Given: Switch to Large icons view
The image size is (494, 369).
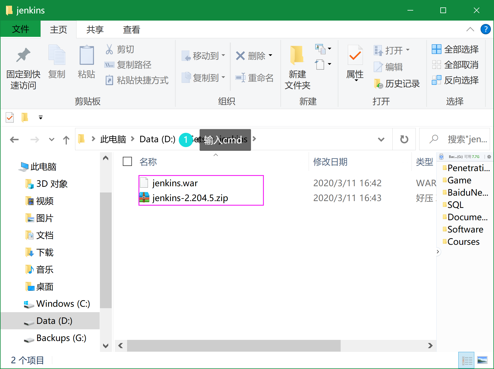Looking at the screenshot, I should (x=482, y=360).
